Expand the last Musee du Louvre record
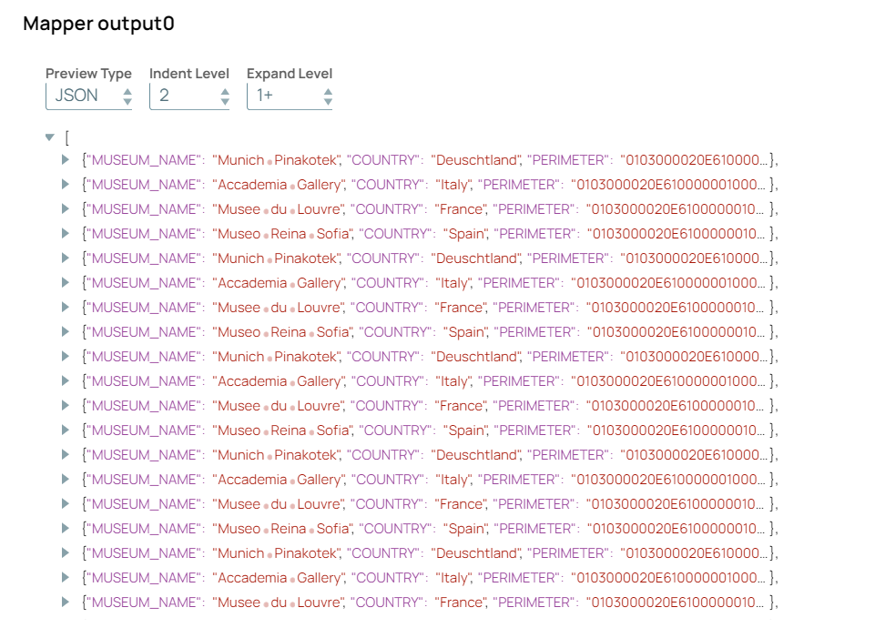885x638 pixels. coord(64,602)
